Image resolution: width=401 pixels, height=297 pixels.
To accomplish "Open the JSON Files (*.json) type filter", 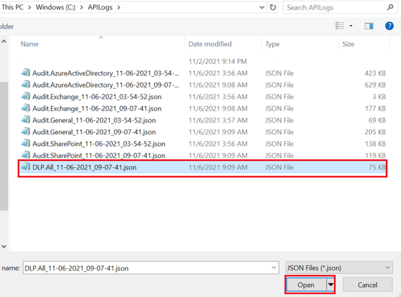I will click(339, 268).
